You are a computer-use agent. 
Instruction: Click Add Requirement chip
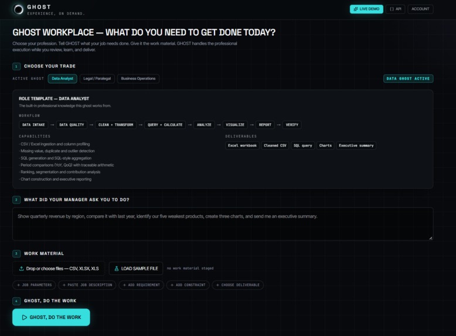pyautogui.click(x=141, y=285)
